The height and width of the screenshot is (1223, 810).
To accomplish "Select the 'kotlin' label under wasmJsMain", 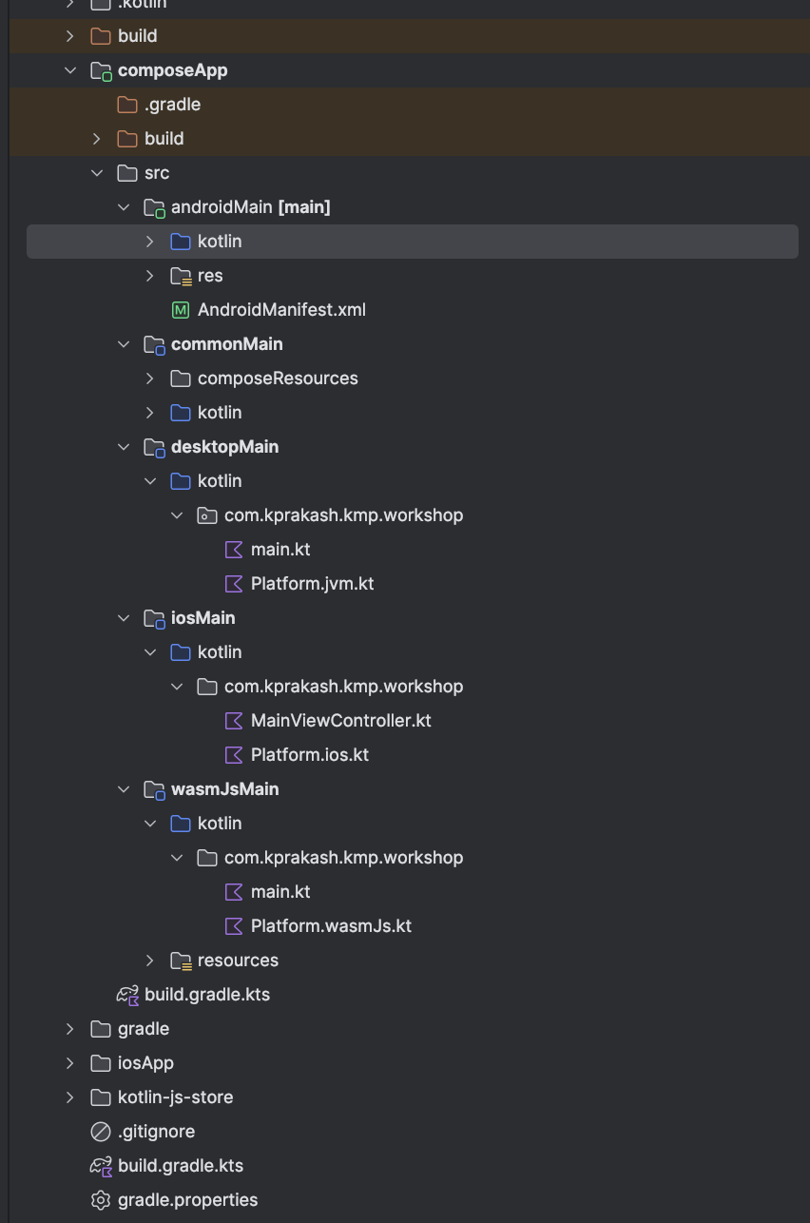I will pyautogui.click(x=220, y=824).
